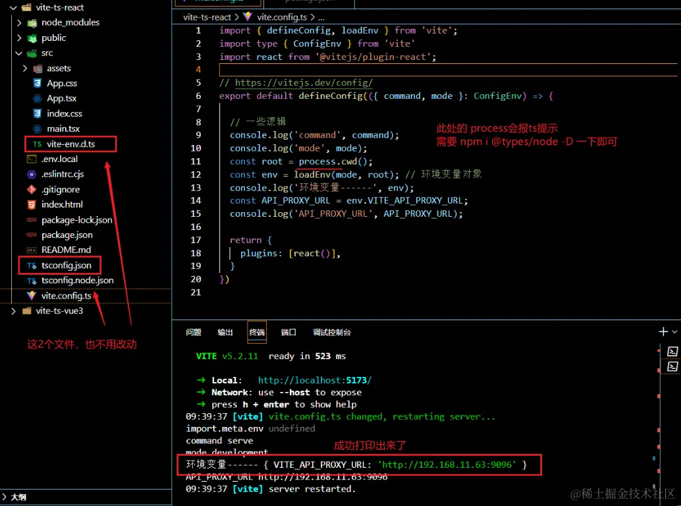Select the 终端 terminal tab
This screenshot has height=506, width=681.
click(257, 332)
